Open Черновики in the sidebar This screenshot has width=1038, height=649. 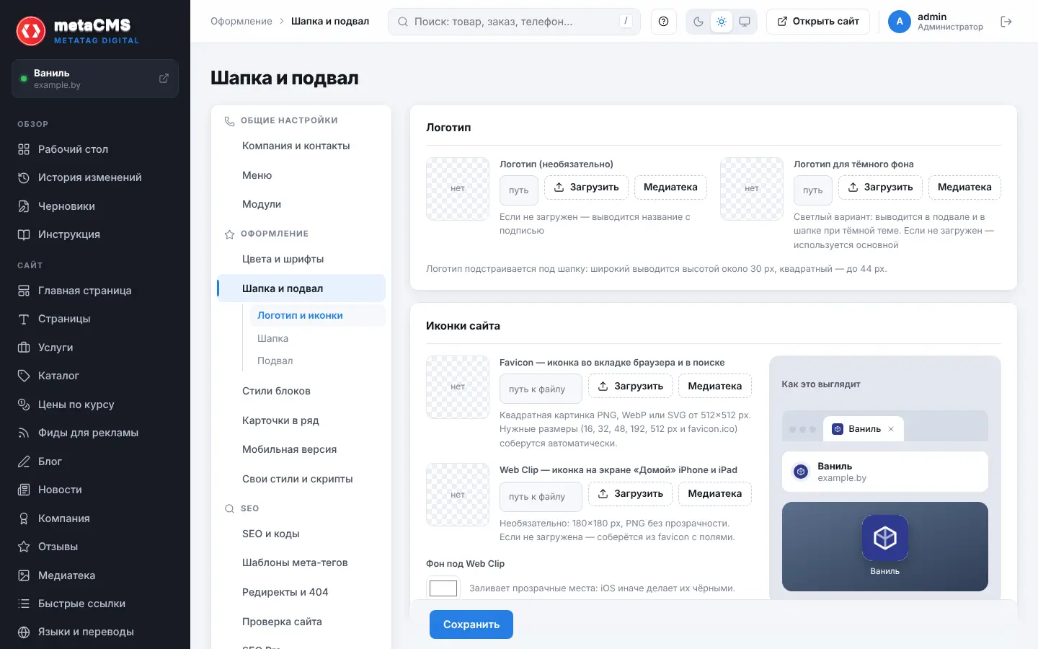[95, 206]
